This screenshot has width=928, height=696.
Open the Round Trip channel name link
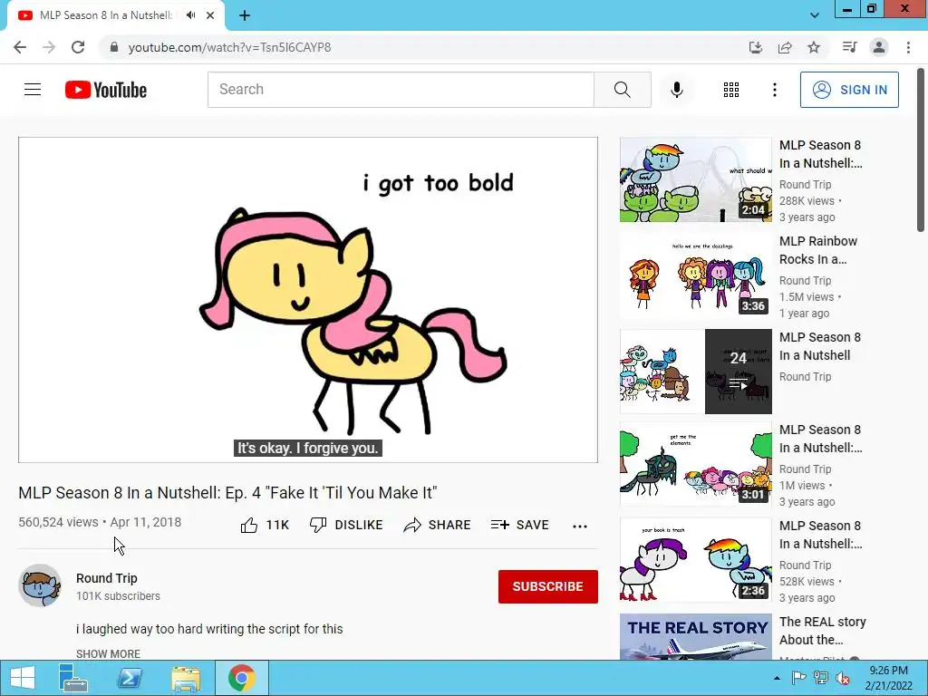(x=107, y=578)
